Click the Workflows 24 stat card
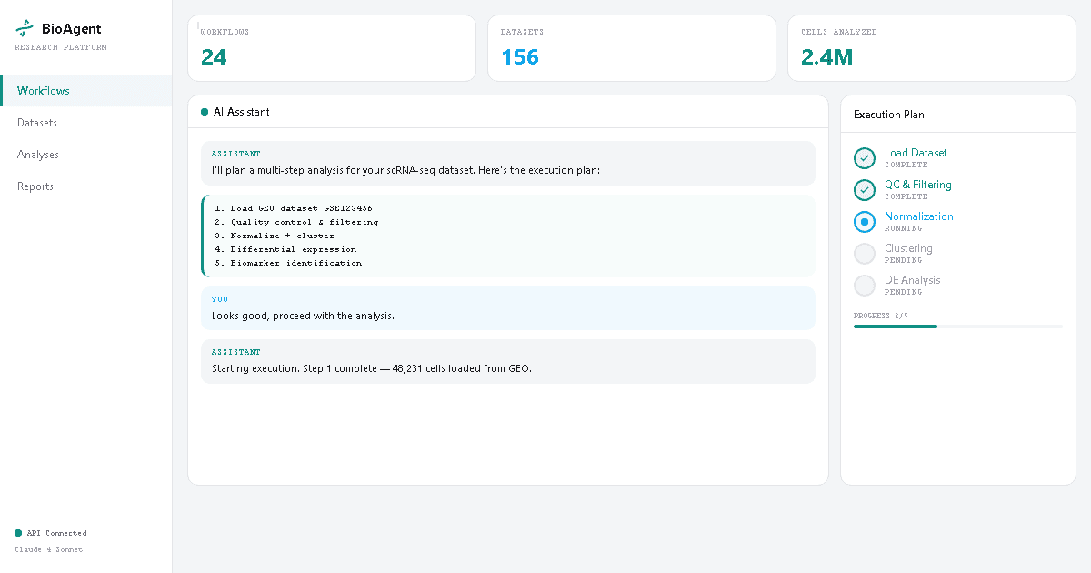 332,47
